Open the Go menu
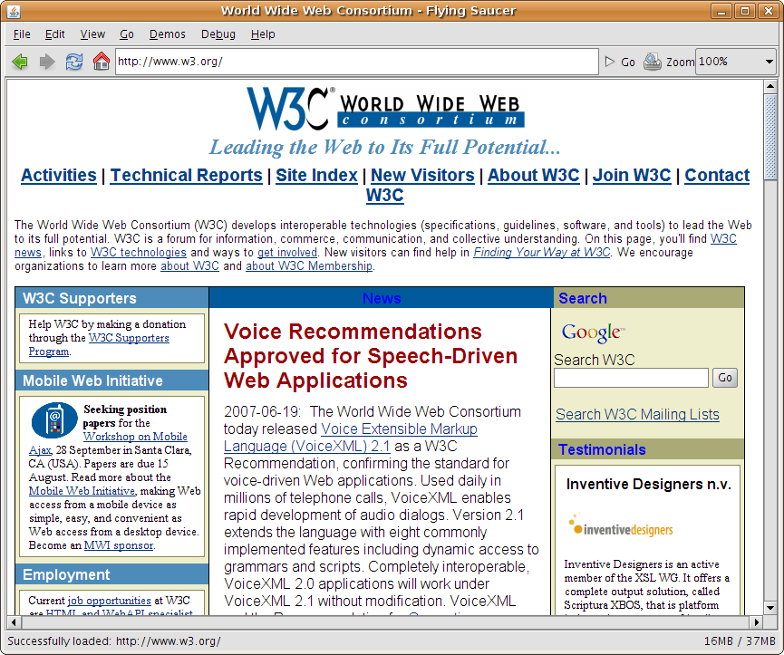Screen dimensions: 784x655 pos(127,34)
